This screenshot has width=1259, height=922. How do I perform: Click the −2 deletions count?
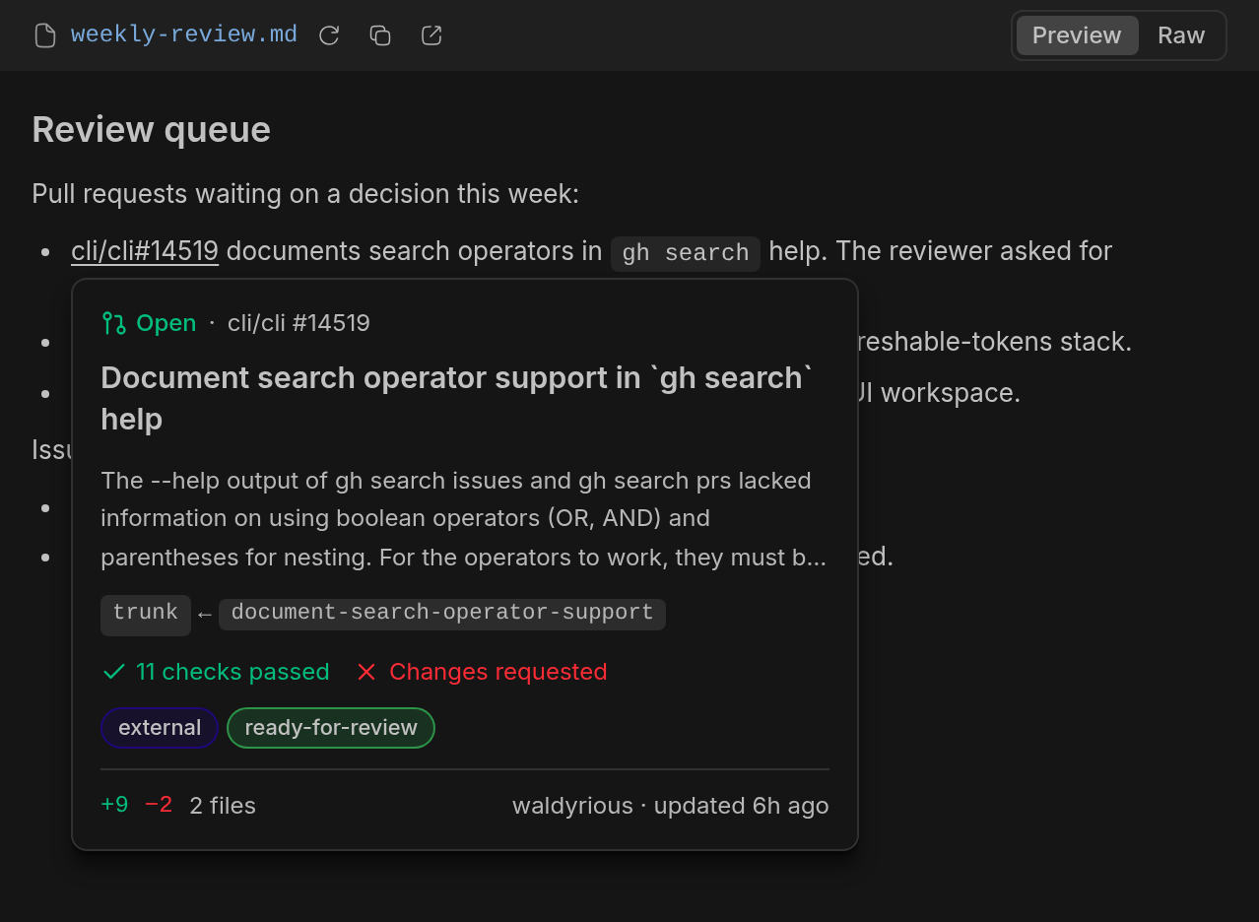159,805
